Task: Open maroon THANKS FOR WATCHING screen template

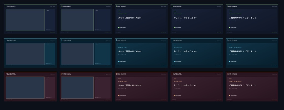Action: click(252, 87)
